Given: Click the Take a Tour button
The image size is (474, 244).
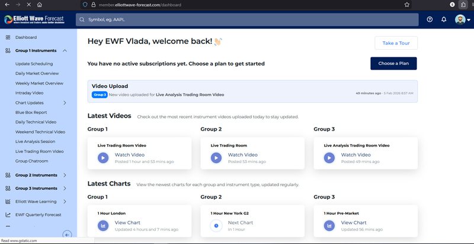Looking at the screenshot, I should (x=396, y=43).
